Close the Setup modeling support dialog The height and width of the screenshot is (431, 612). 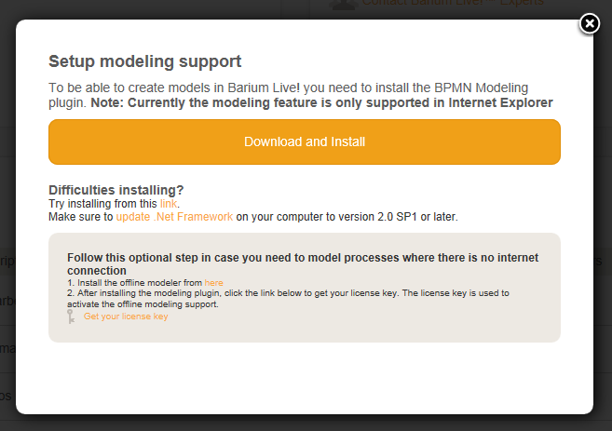[x=590, y=23]
